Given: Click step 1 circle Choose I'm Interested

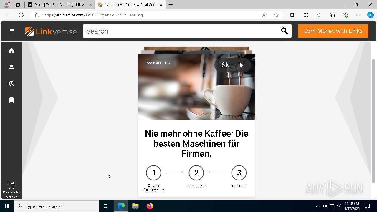Looking at the screenshot, I should pos(153,173).
